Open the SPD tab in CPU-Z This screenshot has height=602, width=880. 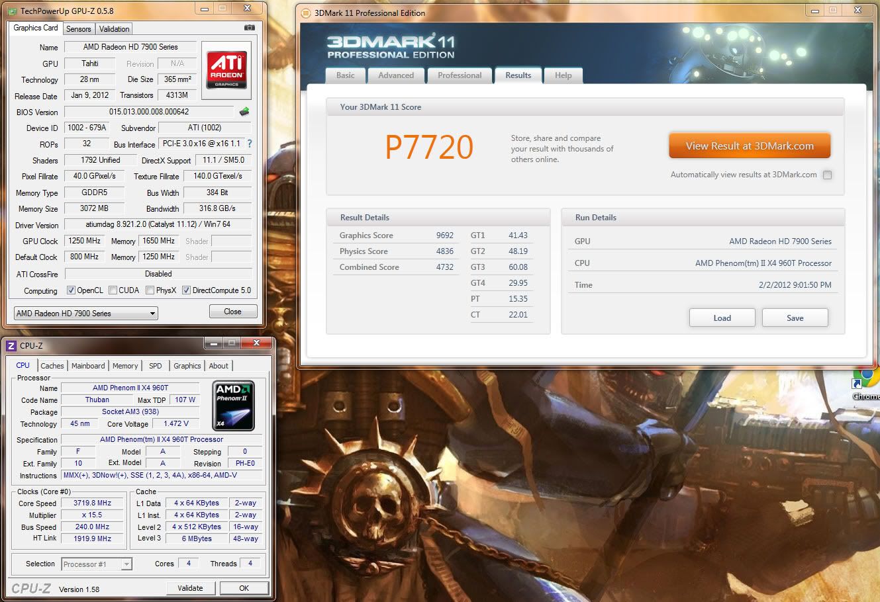pos(156,366)
